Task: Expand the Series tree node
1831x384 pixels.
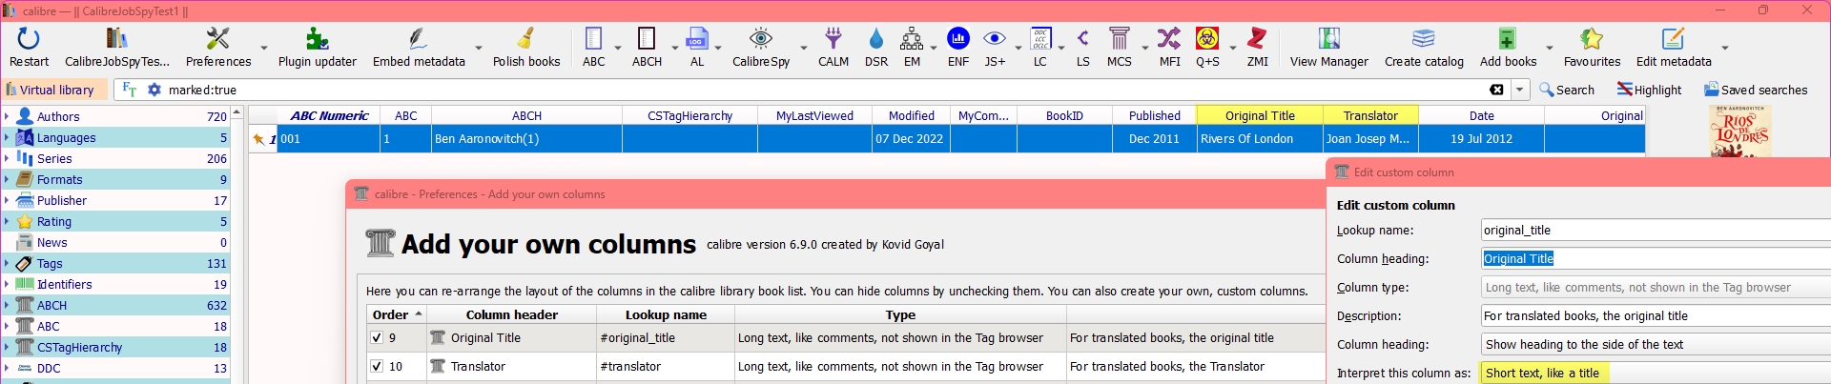Action: click(x=7, y=158)
